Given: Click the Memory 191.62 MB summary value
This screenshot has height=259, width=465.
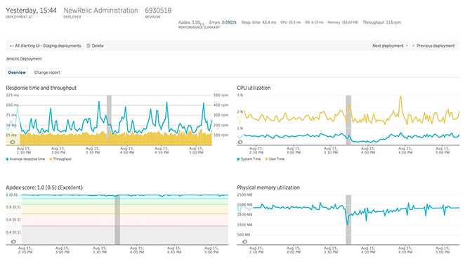Looking at the screenshot, I should pyautogui.click(x=343, y=22).
